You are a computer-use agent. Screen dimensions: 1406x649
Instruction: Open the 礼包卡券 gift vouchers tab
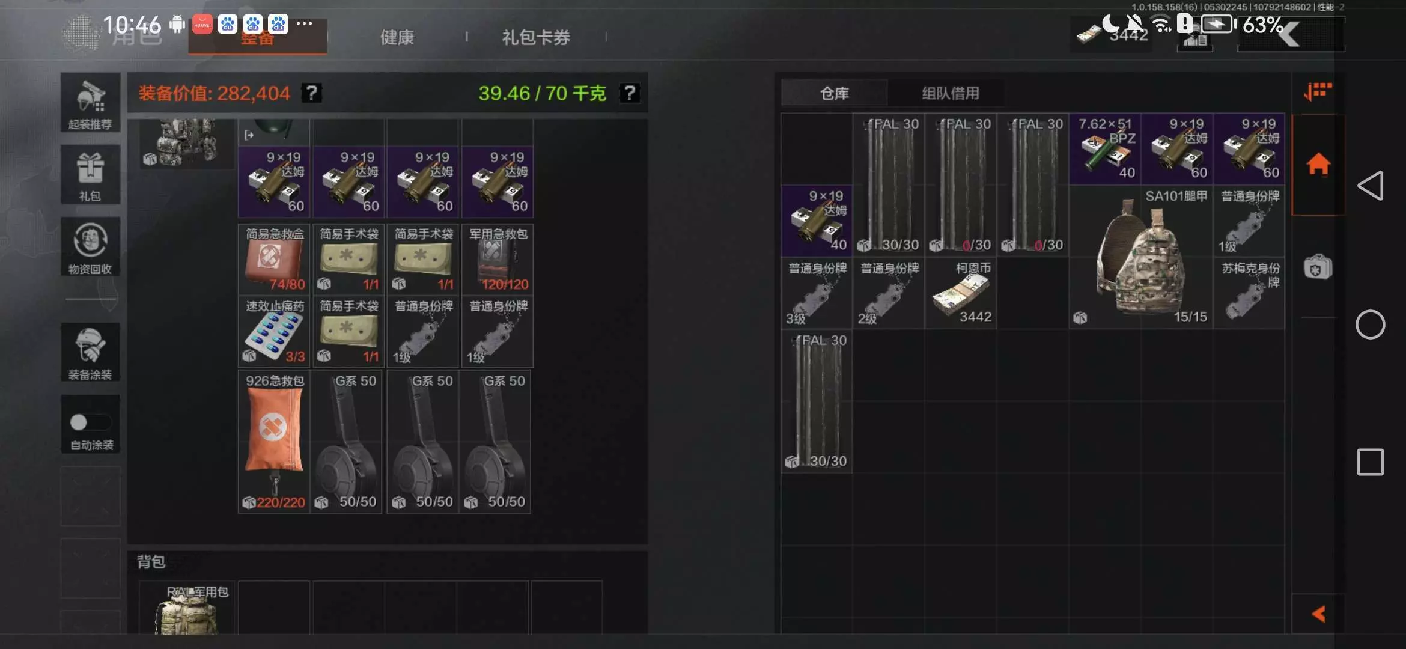[536, 37]
